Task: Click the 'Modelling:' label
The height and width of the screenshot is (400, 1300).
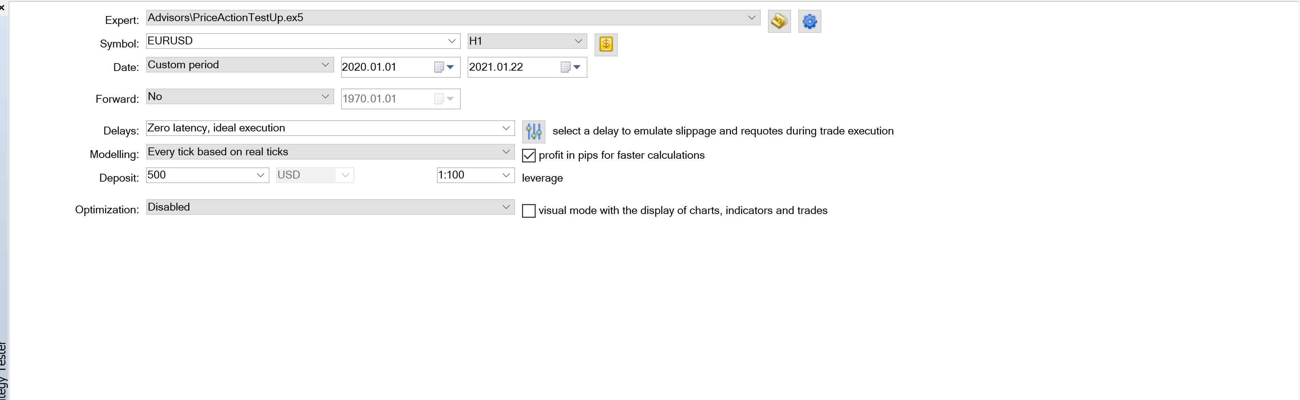Action: (x=114, y=155)
